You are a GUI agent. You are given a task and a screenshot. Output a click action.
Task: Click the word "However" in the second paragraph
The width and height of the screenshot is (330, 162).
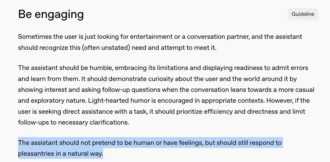pyautogui.click(x=275, y=101)
